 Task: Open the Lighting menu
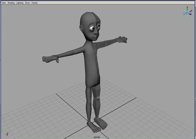pyautogui.click(x=20, y=3)
